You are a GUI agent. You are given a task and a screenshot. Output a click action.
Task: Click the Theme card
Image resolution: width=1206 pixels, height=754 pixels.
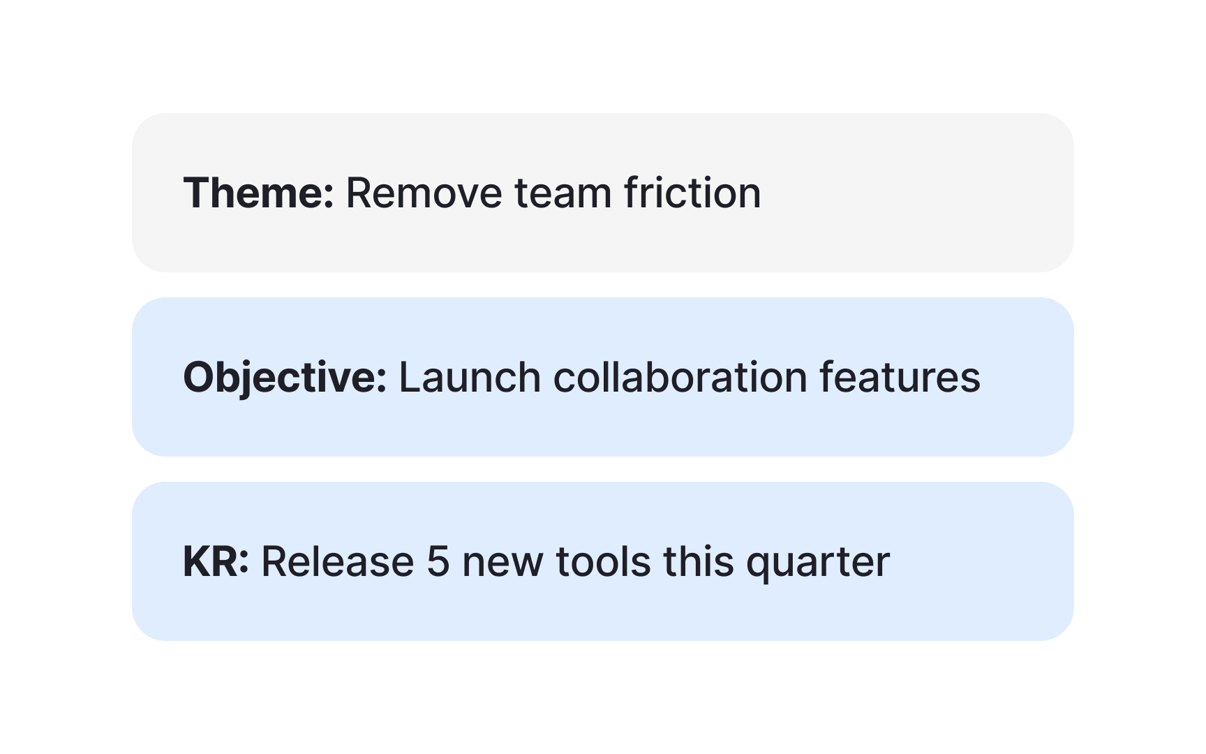click(602, 193)
